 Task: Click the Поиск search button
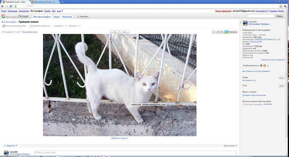(x=279, y=16)
